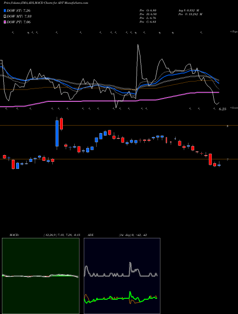238x314 pixels.
Task: Click the 'Pre C: 6.83' value
Action: (148, 22)
